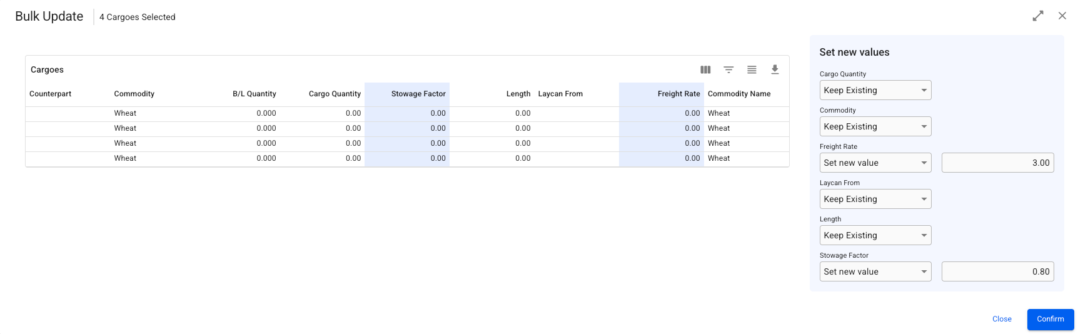This screenshot has height=334, width=1078.
Task: Download the cargoes table with export icon
Action: coord(775,69)
